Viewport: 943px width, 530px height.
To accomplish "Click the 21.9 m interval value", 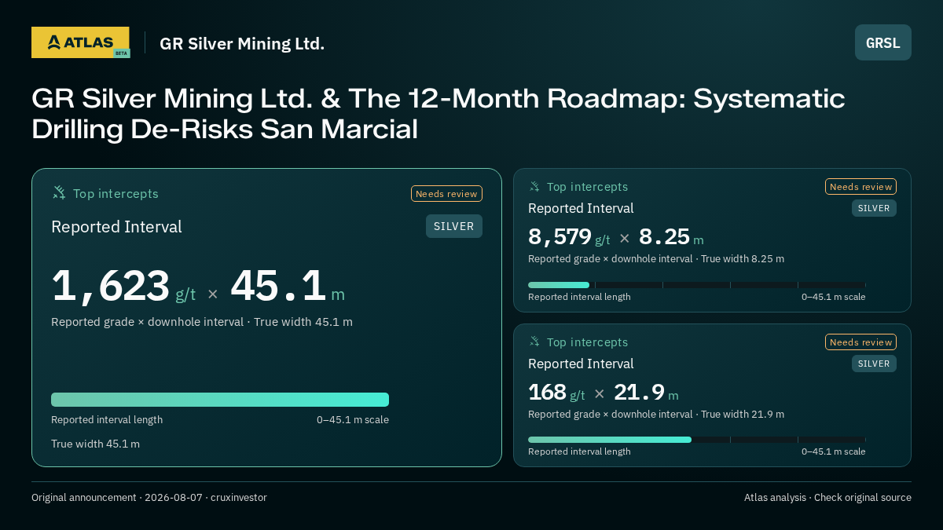I will point(646,393).
